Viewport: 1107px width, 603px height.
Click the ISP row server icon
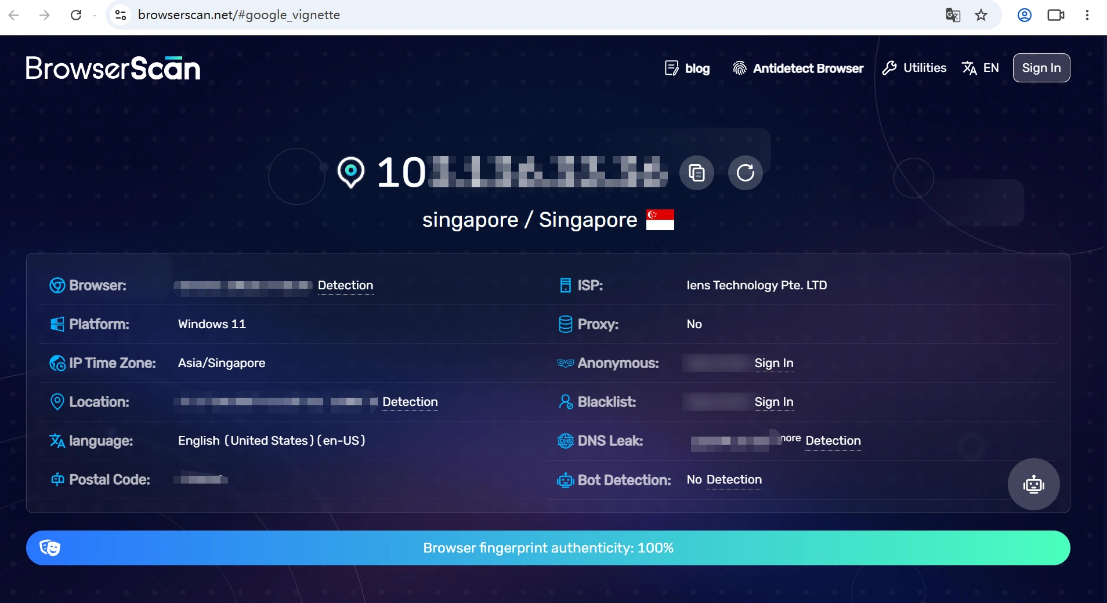point(566,285)
